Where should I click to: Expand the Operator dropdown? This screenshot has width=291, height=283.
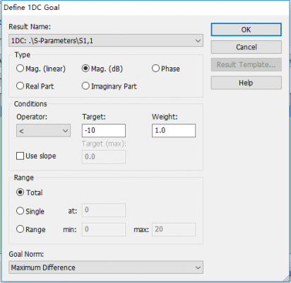point(43,131)
